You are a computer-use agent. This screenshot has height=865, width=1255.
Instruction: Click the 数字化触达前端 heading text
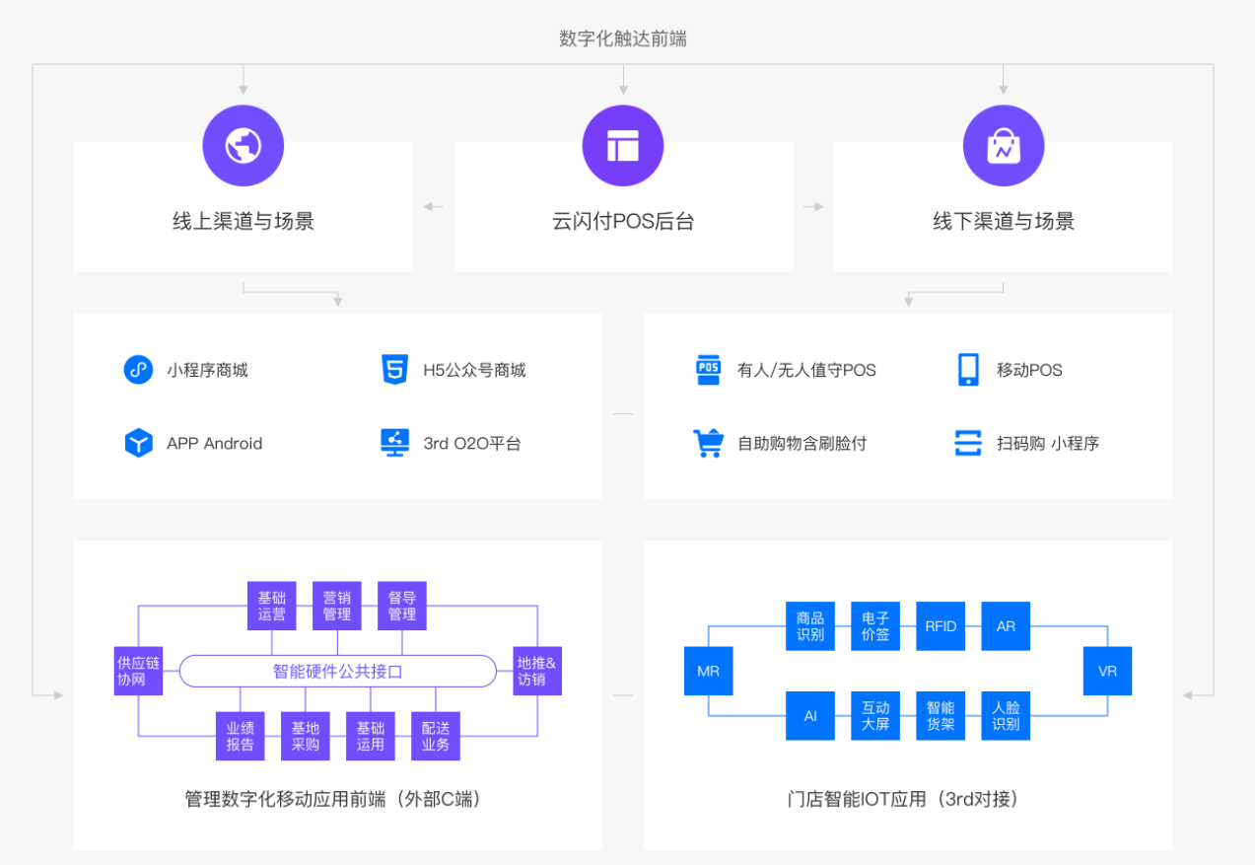[x=622, y=38]
